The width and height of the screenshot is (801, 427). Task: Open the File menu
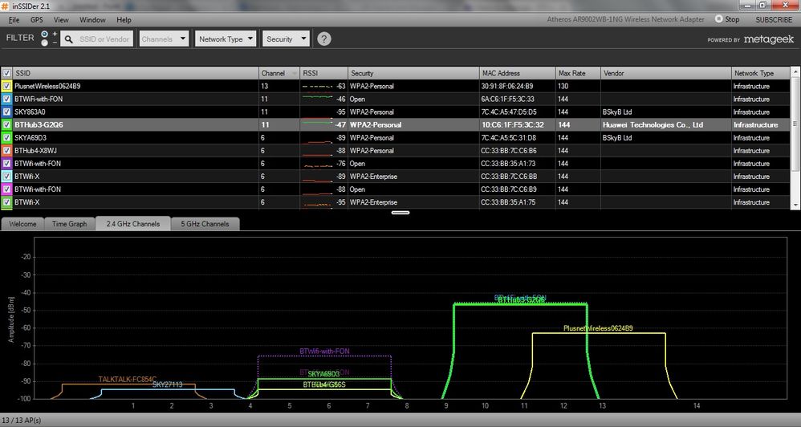tap(14, 20)
